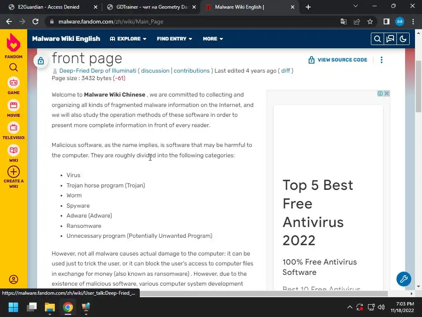Viewport: 422px width, 317px height.
Task: Click the Create a Wiki plus icon
Action: tap(14, 172)
